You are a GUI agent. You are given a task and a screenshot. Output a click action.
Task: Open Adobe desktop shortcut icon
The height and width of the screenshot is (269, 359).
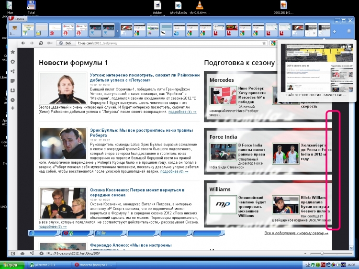157,8
